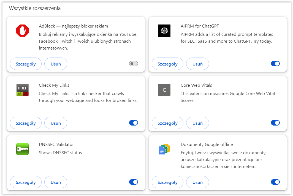Open Szczegóły for Dokumenty Google offline
The height and width of the screenshot is (196, 293).
168,182
